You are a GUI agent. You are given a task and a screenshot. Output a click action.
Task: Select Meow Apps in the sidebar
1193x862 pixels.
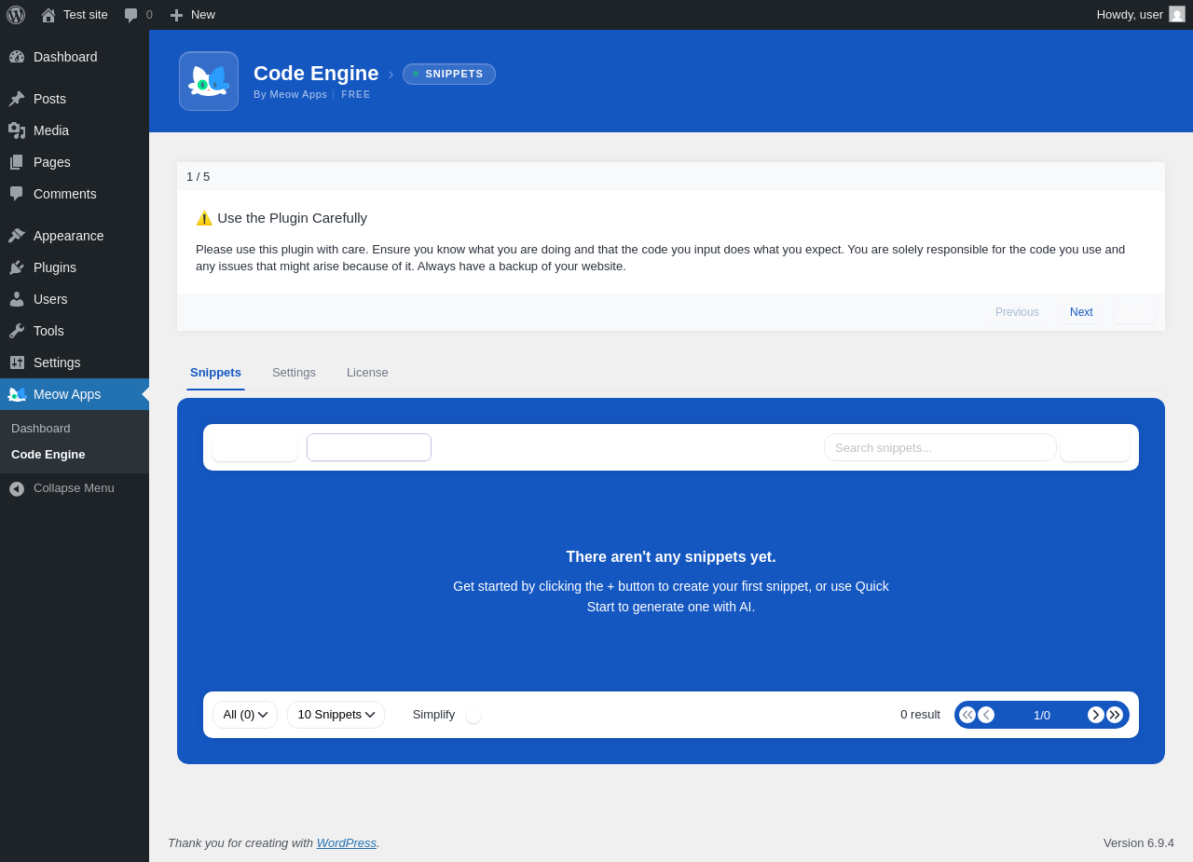click(x=75, y=394)
